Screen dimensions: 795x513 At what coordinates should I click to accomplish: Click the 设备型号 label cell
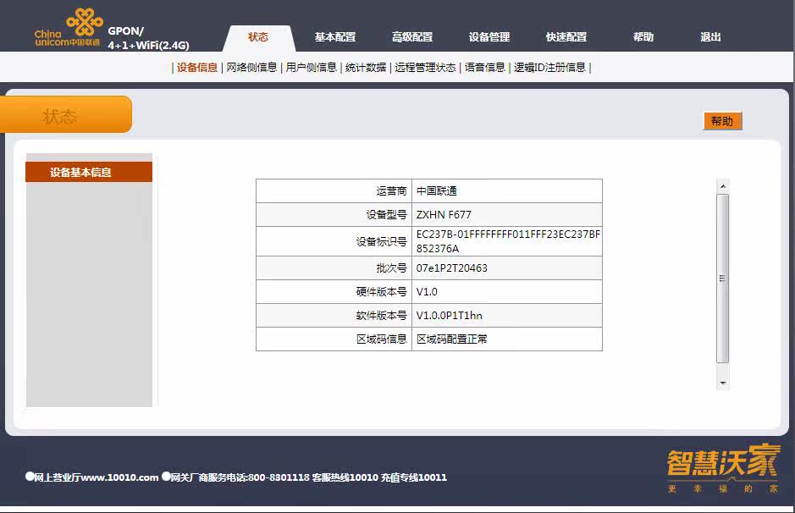click(334, 215)
